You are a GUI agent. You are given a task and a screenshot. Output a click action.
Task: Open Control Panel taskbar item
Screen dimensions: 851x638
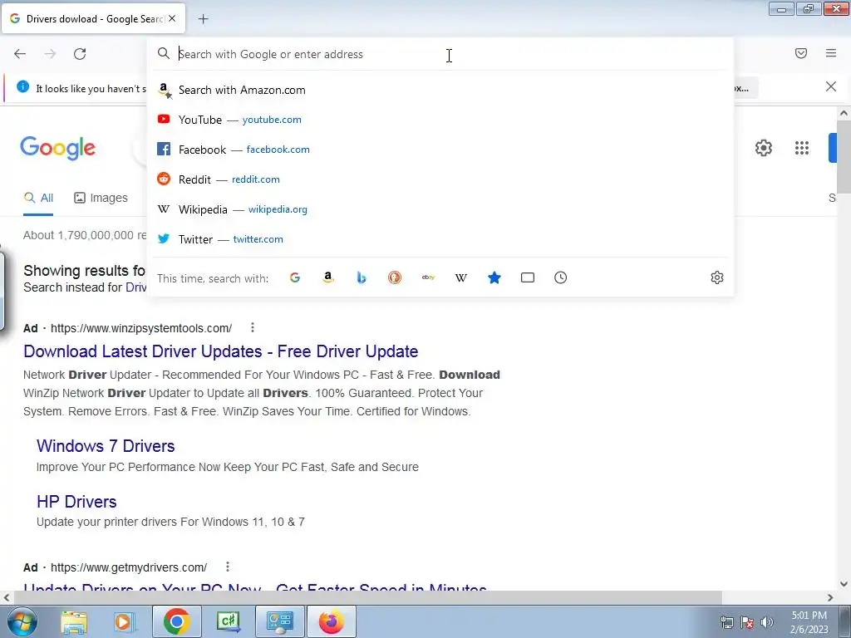click(x=280, y=621)
